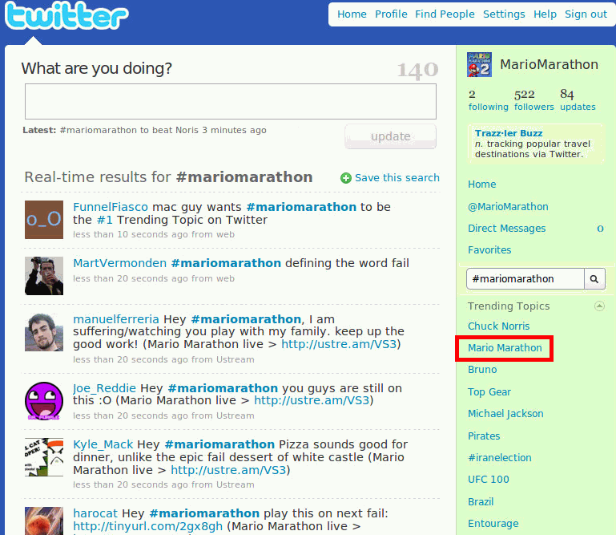This screenshot has width=616, height=535.
Task: Collapse the Trending Topics list
Action: [x=599, y=306]
